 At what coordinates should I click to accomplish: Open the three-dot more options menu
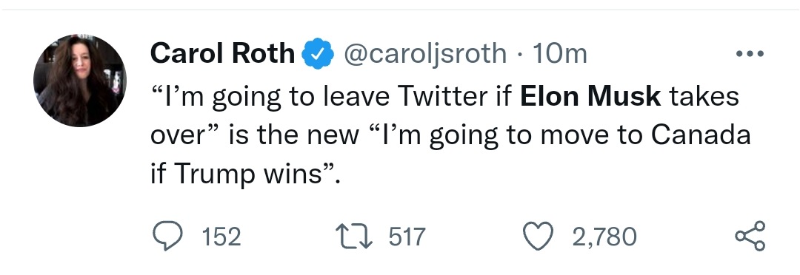750,53
